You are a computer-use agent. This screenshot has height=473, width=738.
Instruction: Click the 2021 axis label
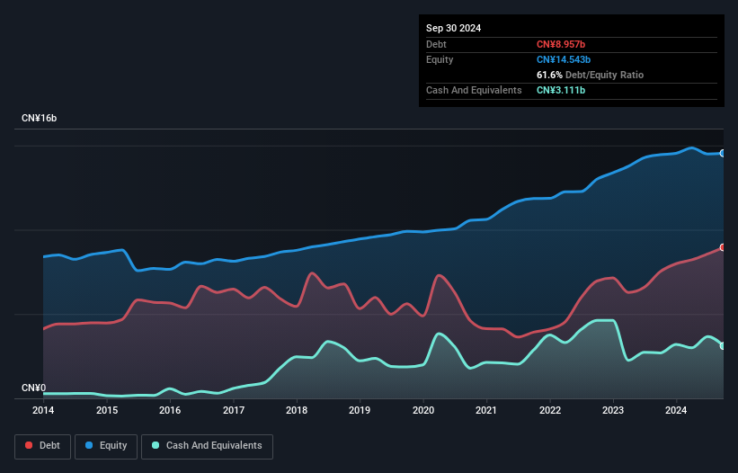click(486, 410)
